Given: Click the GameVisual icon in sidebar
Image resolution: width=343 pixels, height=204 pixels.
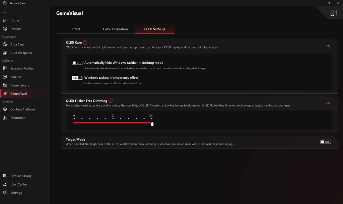Looking at the screenshot, I should (5, 93).
